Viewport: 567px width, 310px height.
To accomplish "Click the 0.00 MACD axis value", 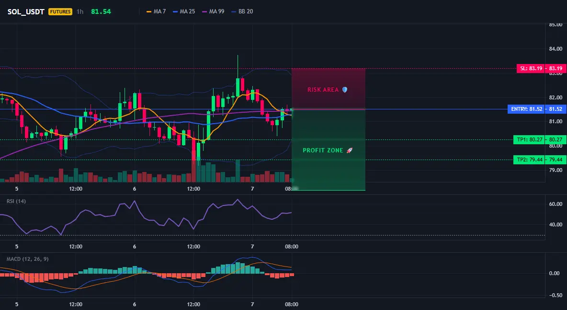I will point(555,273).
